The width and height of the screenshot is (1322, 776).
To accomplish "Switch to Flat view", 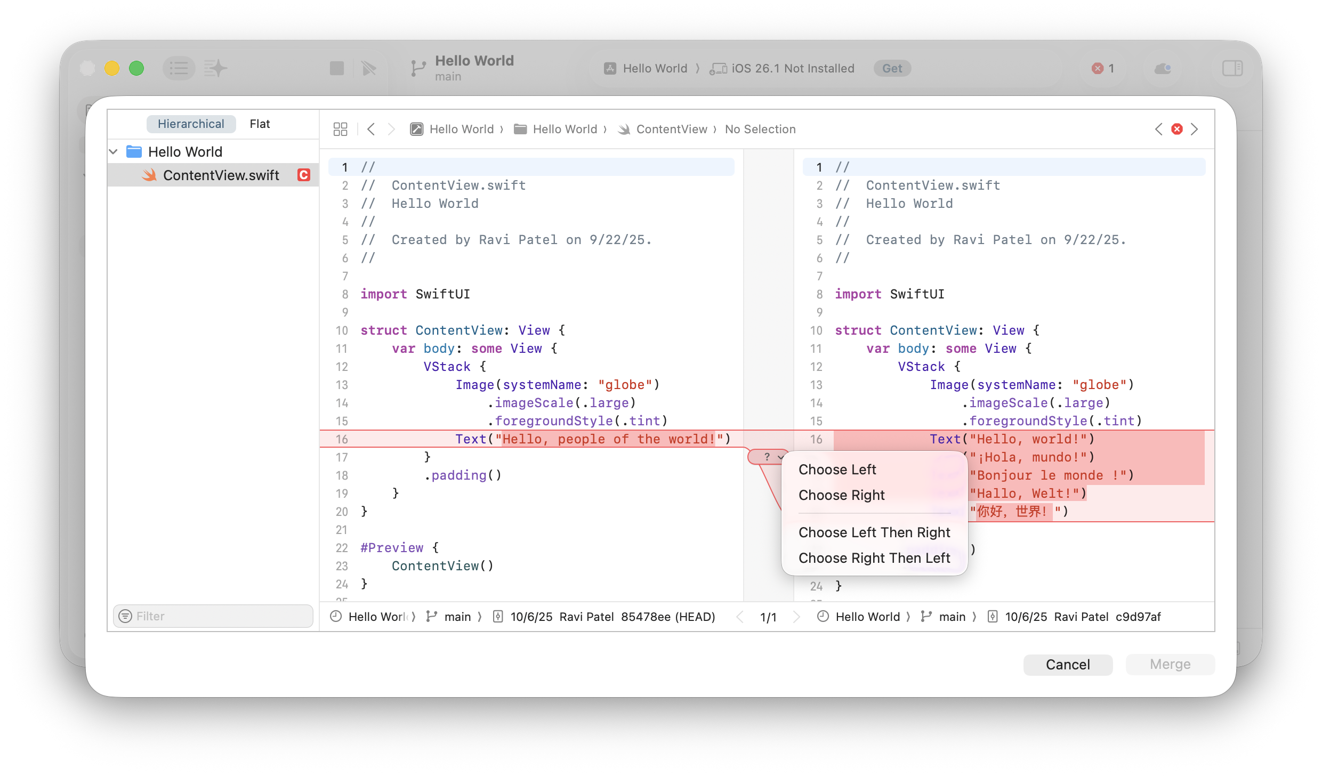I will [260, 124].
